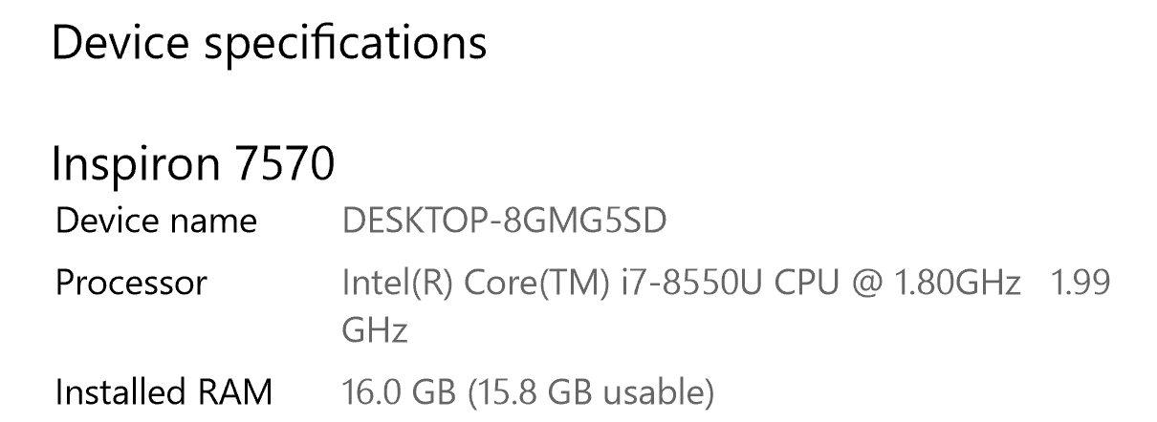Click the Installed RAM label
The width and height of the screenshot is (1157, 422).
pyautogui.click(x=164, y=391)
